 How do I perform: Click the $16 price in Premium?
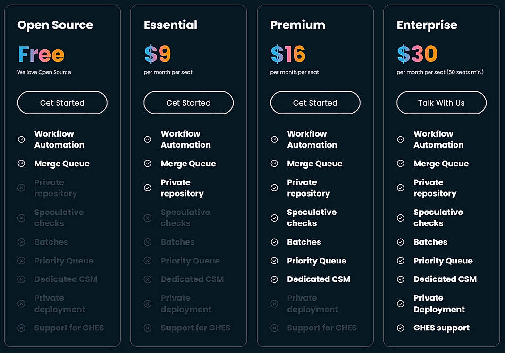(288, 54)
